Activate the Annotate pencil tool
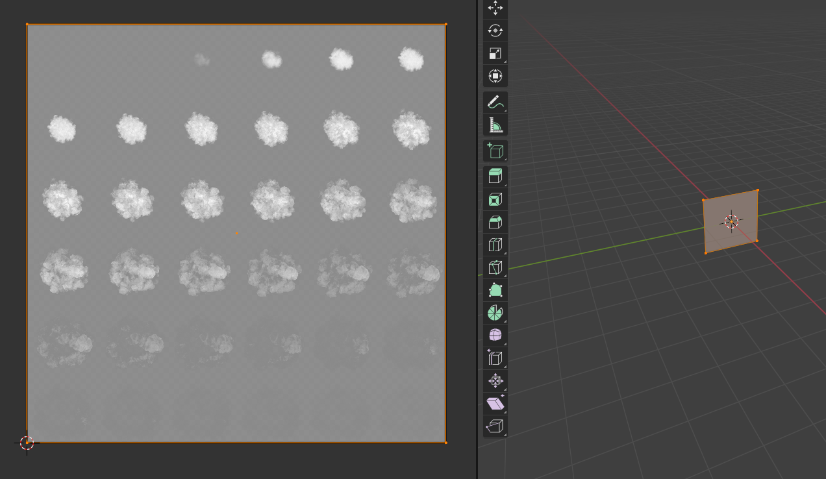This screenshot has height=479, width=826. click(x=495, y=102)
